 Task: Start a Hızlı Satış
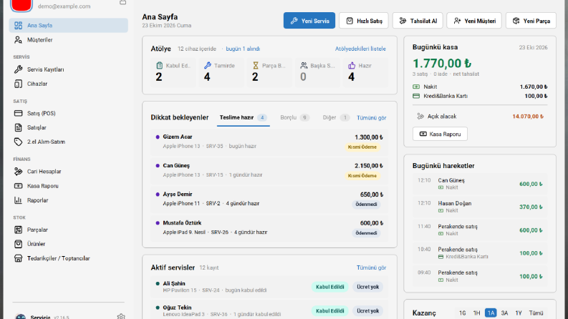[364, 21]
